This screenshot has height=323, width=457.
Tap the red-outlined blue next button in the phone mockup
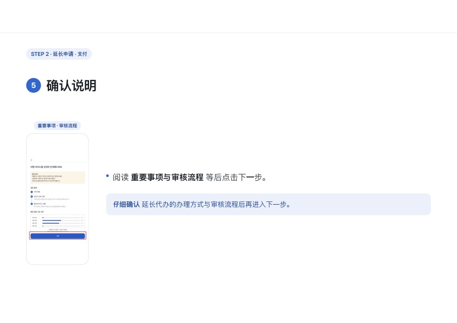tap(58, 236)
